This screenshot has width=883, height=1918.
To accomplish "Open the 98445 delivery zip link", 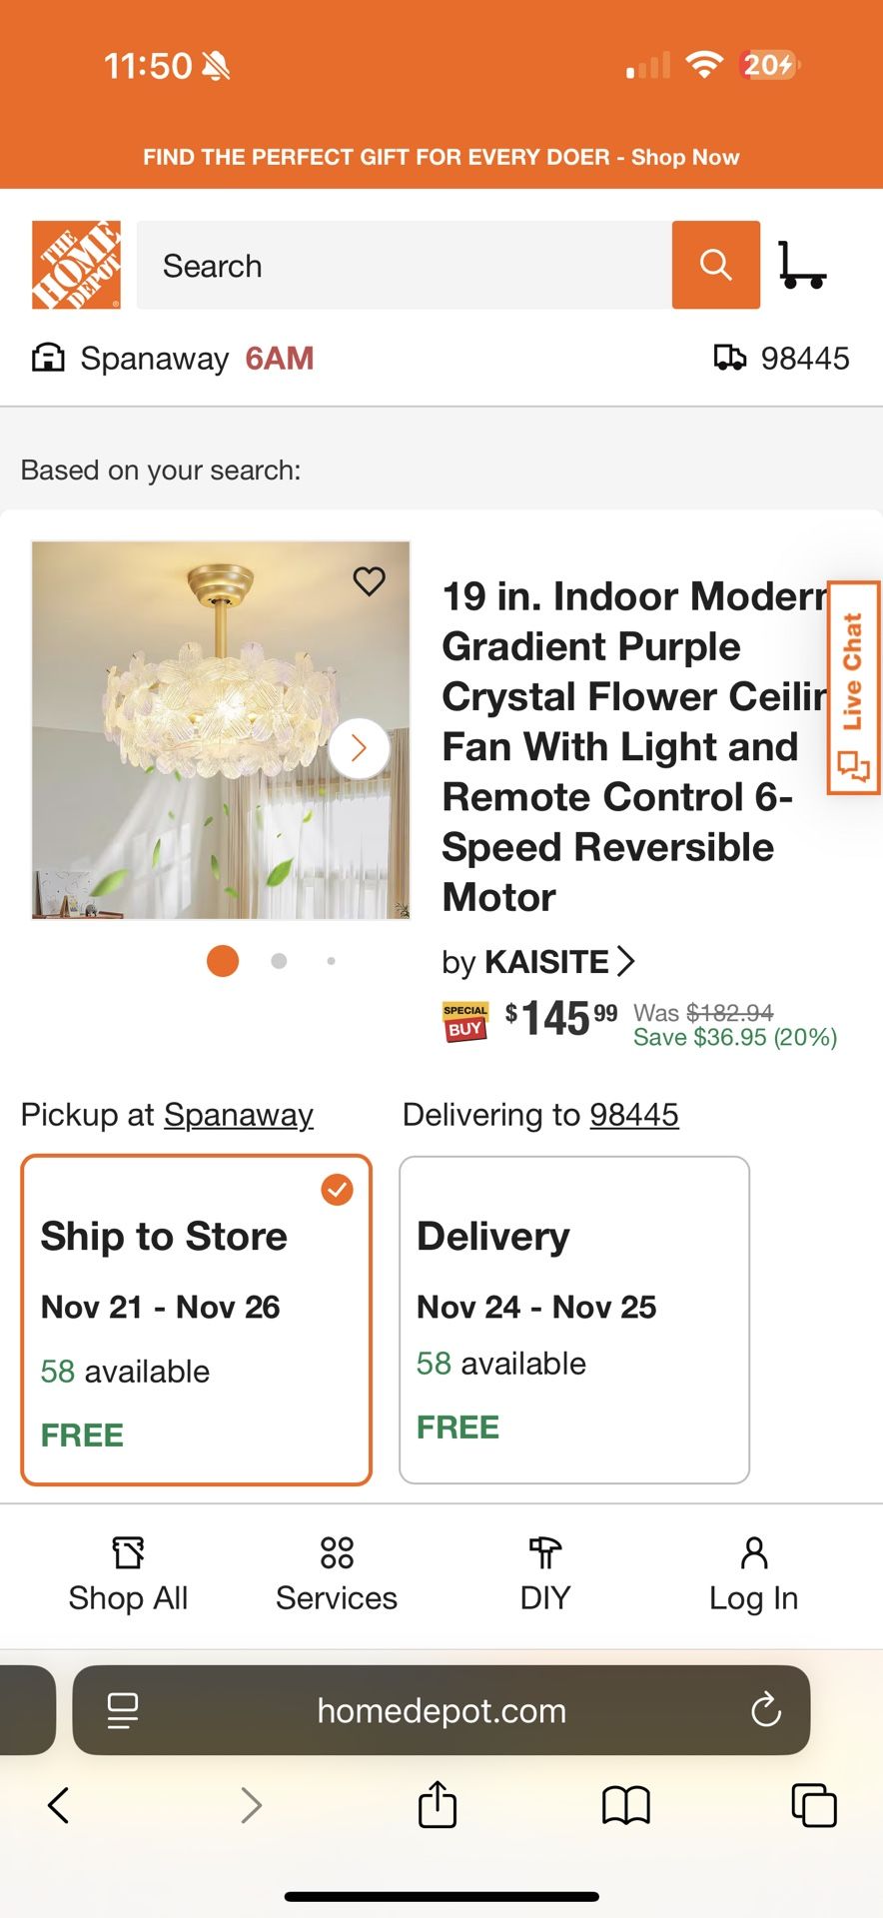I will [635, 1114].
